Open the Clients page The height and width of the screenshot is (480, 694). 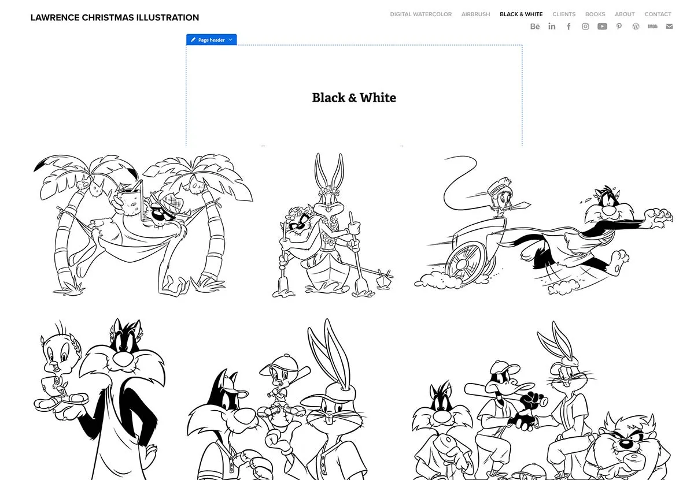coord(564,14)
